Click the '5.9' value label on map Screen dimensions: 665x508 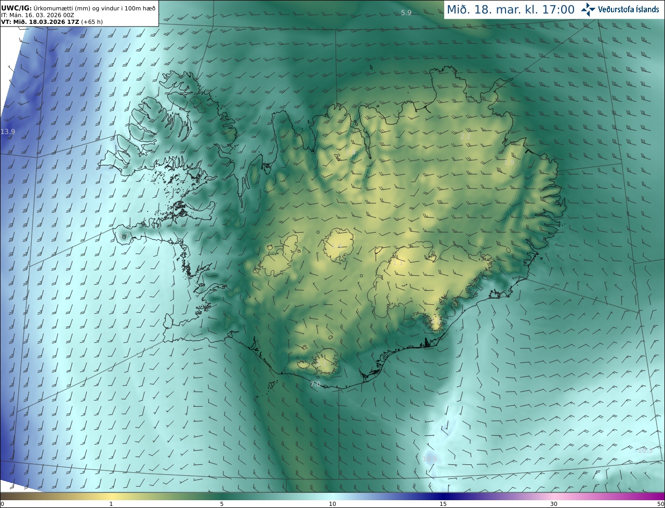(406, 12)
